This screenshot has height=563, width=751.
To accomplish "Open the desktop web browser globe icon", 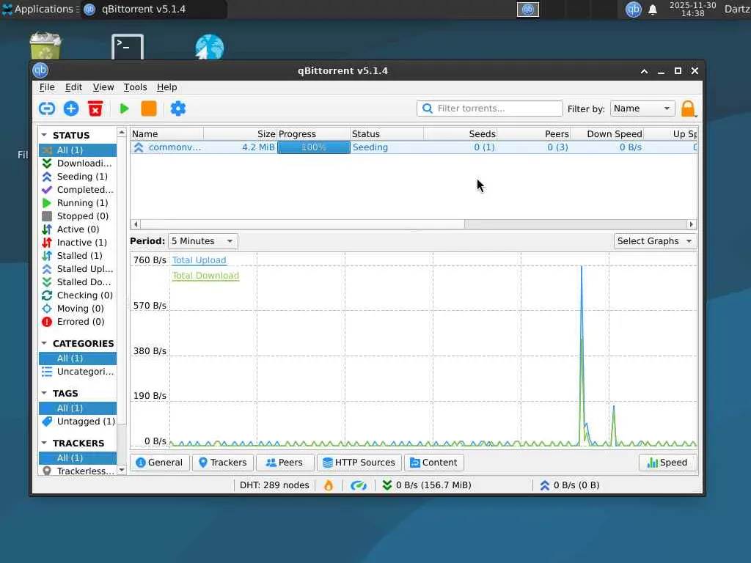I will click(x=209, y=47).
